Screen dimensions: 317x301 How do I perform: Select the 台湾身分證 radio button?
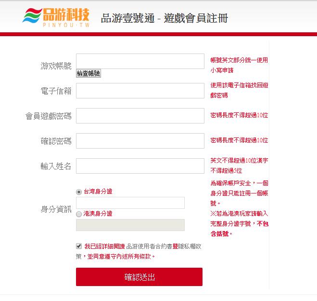[79, 192]
